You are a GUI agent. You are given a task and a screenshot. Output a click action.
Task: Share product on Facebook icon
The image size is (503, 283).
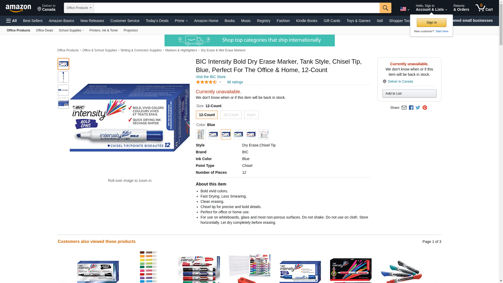(411, 108)
